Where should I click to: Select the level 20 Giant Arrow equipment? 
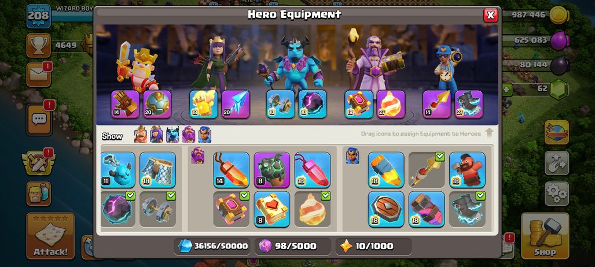coord(236,104)
